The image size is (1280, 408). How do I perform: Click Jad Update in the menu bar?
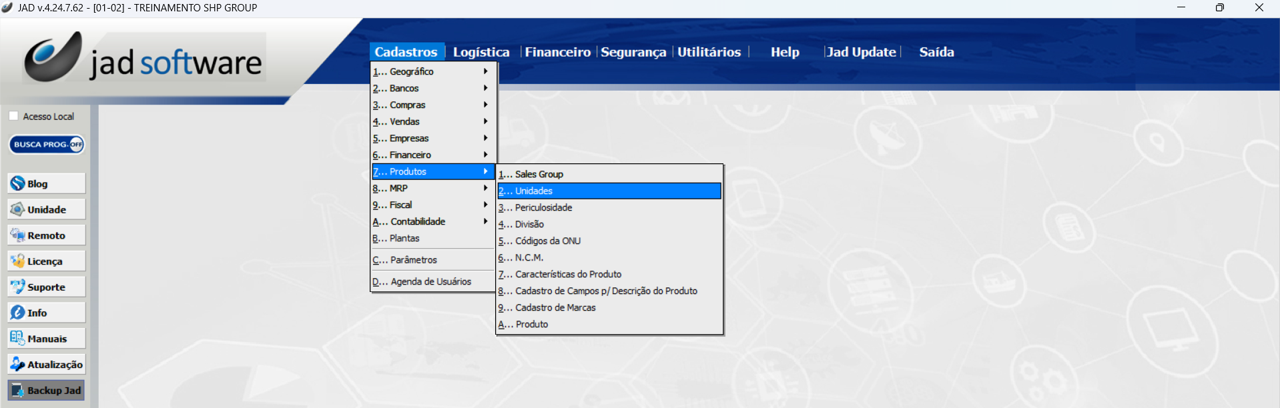pyautogui.click(x=861, y=52)
